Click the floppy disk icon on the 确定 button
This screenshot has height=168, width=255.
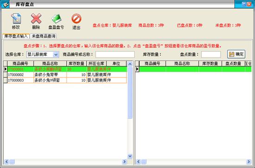[x=231, y=54]
